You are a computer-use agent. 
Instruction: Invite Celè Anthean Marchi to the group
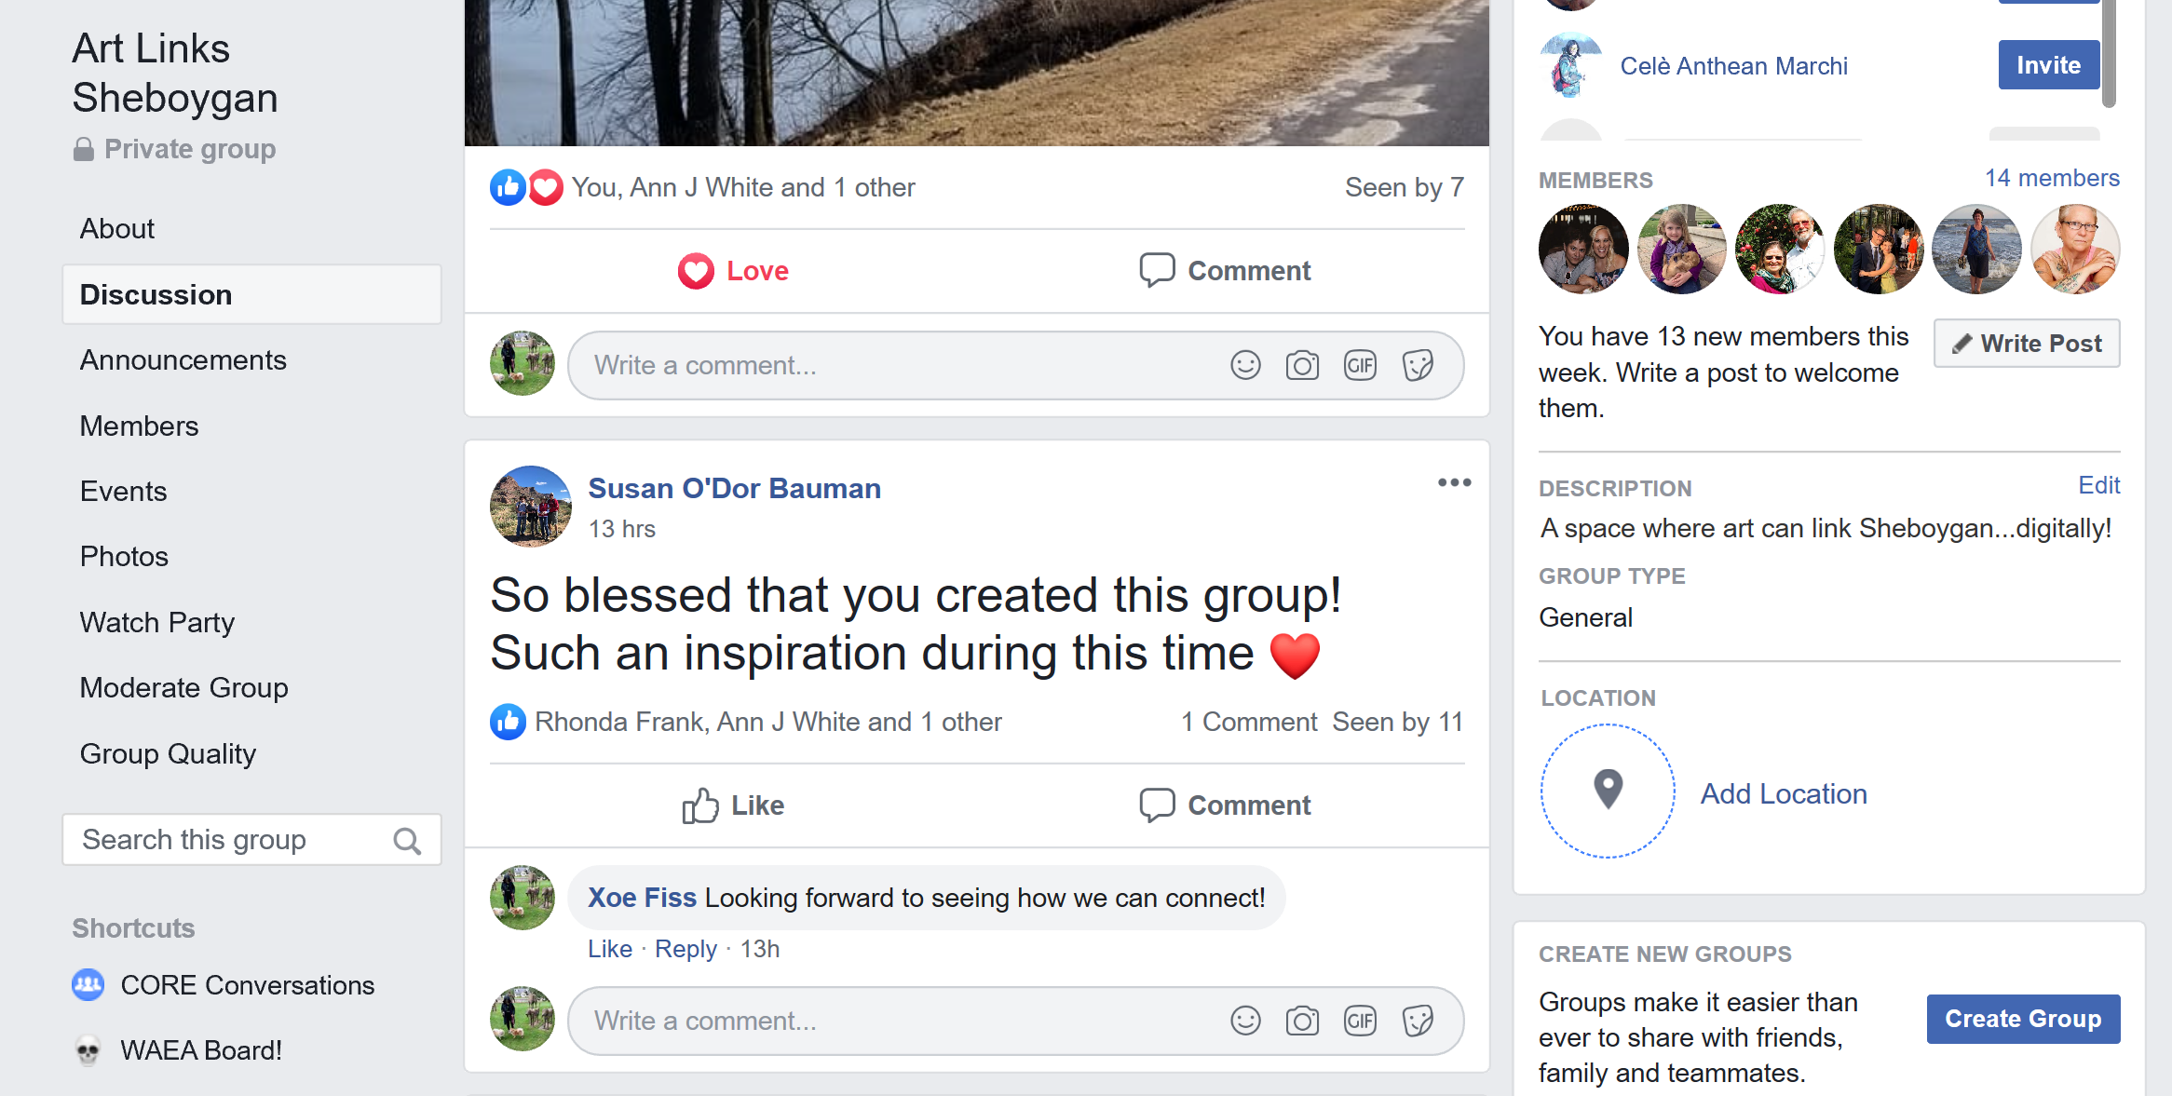coord(2048,65)
